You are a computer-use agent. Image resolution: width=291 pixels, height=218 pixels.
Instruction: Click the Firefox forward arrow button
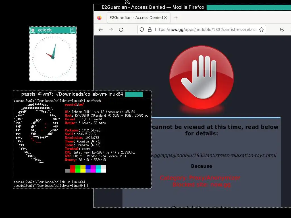[x=111, y=30]
